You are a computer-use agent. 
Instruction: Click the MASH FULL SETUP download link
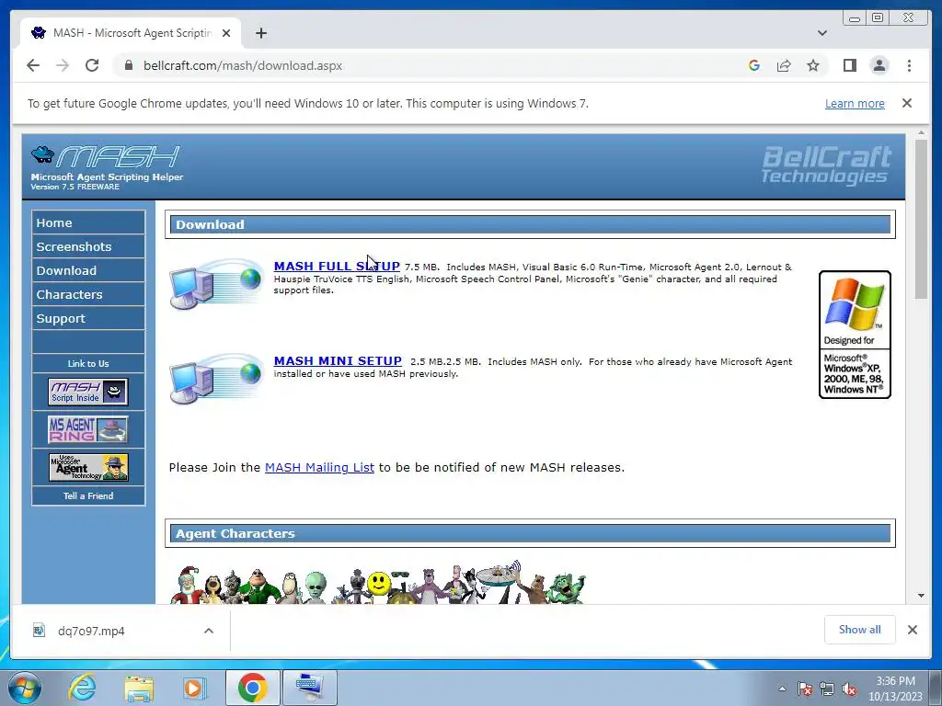point(337,266)
